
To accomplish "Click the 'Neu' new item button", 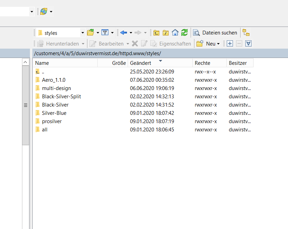I will 206,44.
